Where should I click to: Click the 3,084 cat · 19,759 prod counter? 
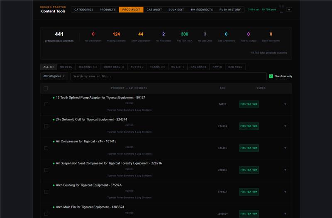tap(262, 10)
